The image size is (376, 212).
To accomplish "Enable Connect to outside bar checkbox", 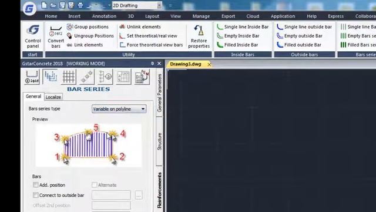I will [x=35, y=195].
